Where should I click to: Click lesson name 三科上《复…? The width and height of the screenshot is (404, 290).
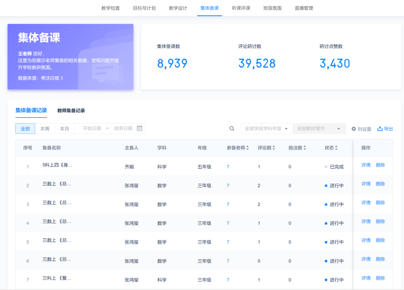(x=57, y=278)
